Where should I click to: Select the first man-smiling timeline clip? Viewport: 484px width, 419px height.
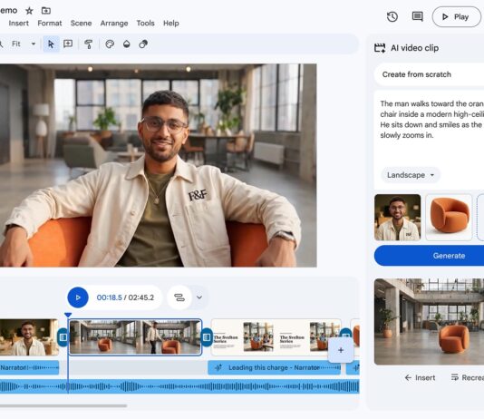(x=29, y=337)
